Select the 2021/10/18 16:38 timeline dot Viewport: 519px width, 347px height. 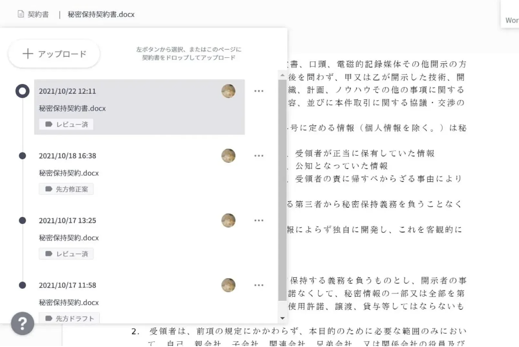coord(22,156)
